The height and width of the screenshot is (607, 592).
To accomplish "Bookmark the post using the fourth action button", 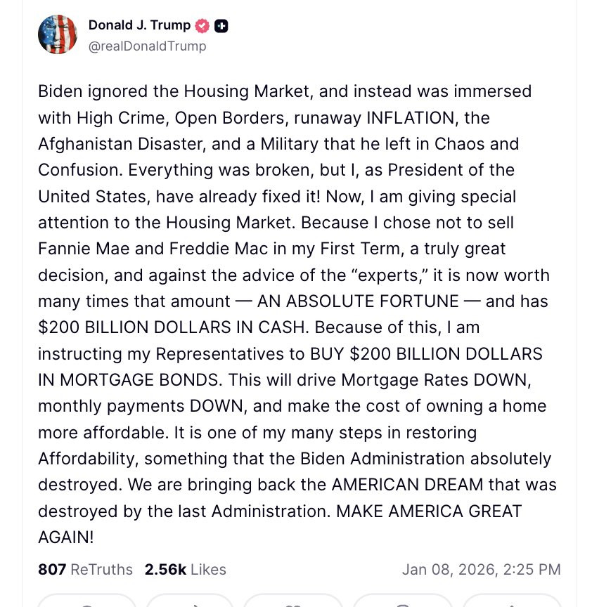I will [403, 601].
